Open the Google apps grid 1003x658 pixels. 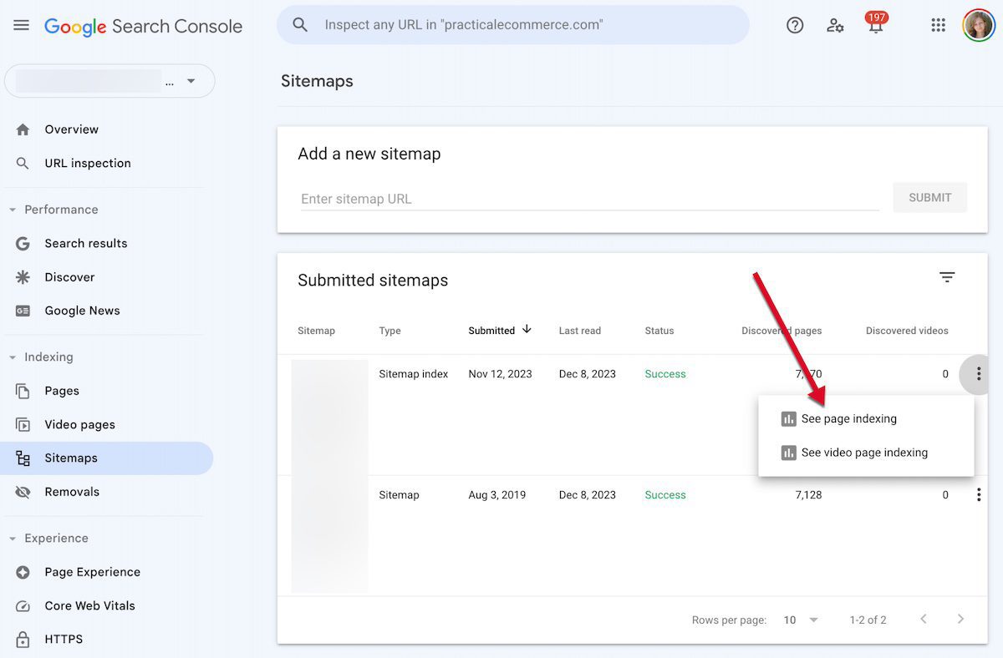click(x=938, y=25)
